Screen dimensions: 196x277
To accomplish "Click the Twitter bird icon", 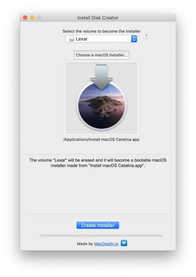I will click(124, 243).
